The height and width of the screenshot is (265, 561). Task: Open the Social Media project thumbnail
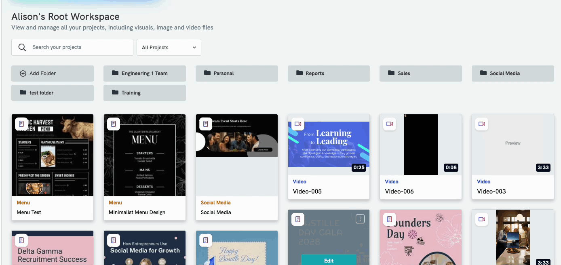click(x=237, y=155)
